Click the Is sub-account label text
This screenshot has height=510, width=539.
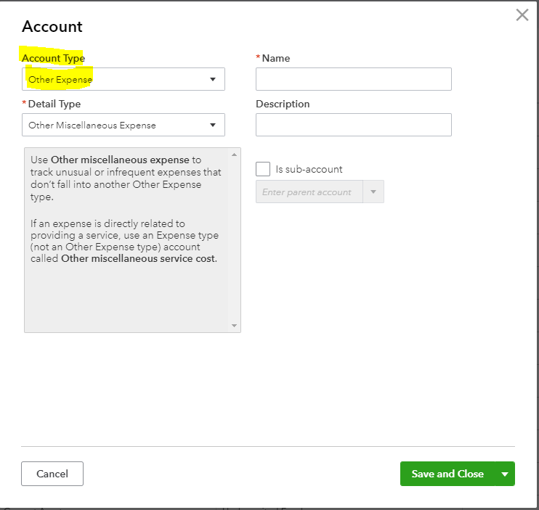[x=309, y=169]
